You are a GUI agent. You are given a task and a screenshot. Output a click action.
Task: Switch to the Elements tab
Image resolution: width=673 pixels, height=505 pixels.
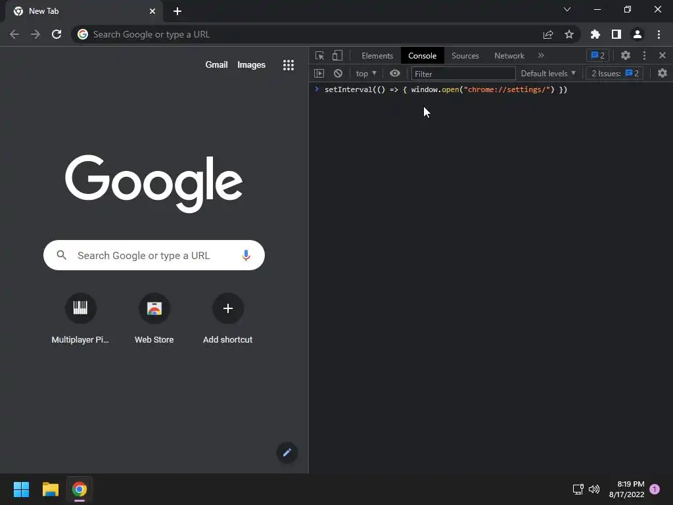tap(377, 56)
